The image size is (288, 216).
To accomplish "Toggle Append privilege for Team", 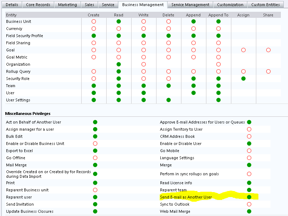I will pos(194,86).
